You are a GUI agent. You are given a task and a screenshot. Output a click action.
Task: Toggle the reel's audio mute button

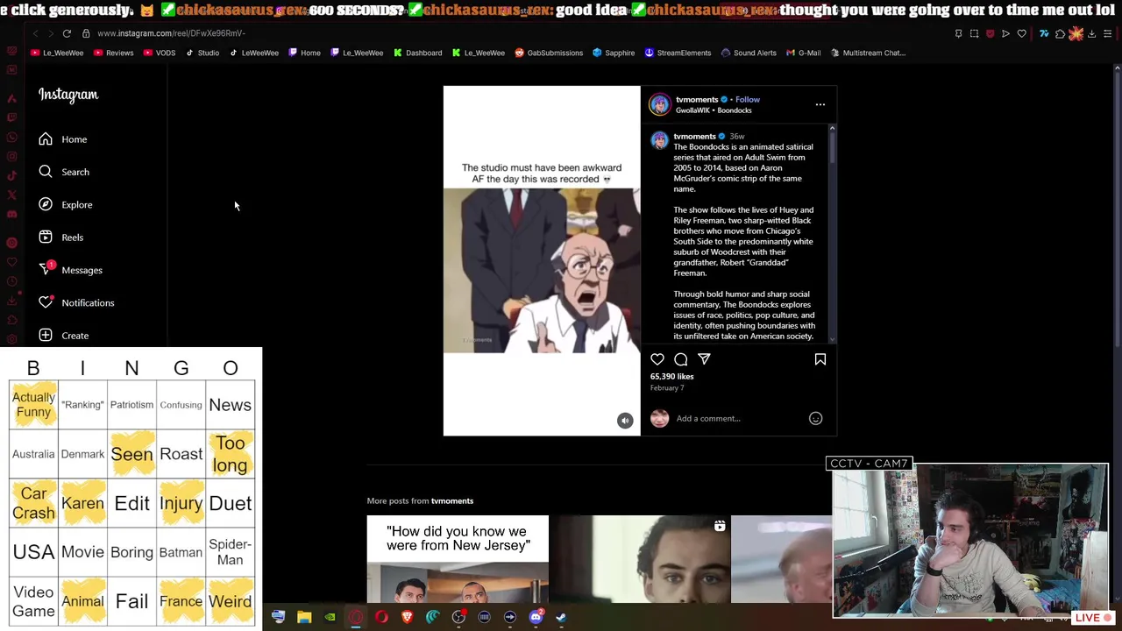tap(625, 421)
